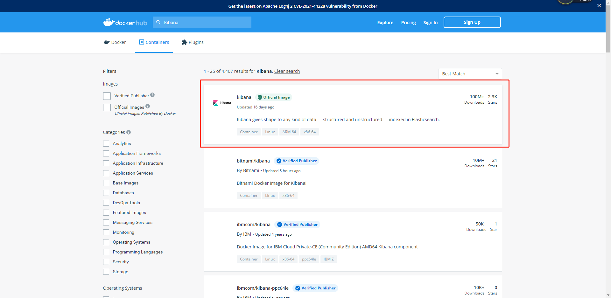Check the Application Frameworks category

pyautogui.click(x=106, y=154)
